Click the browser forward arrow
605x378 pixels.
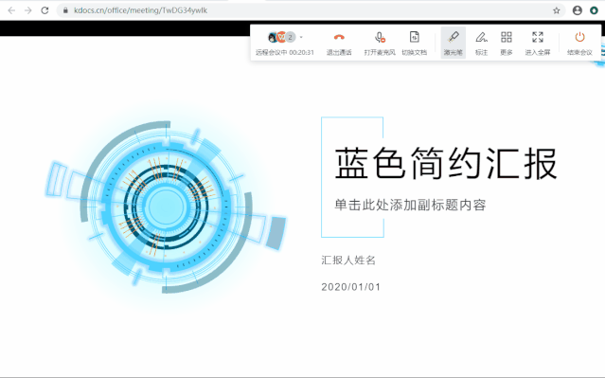(28, 10)
